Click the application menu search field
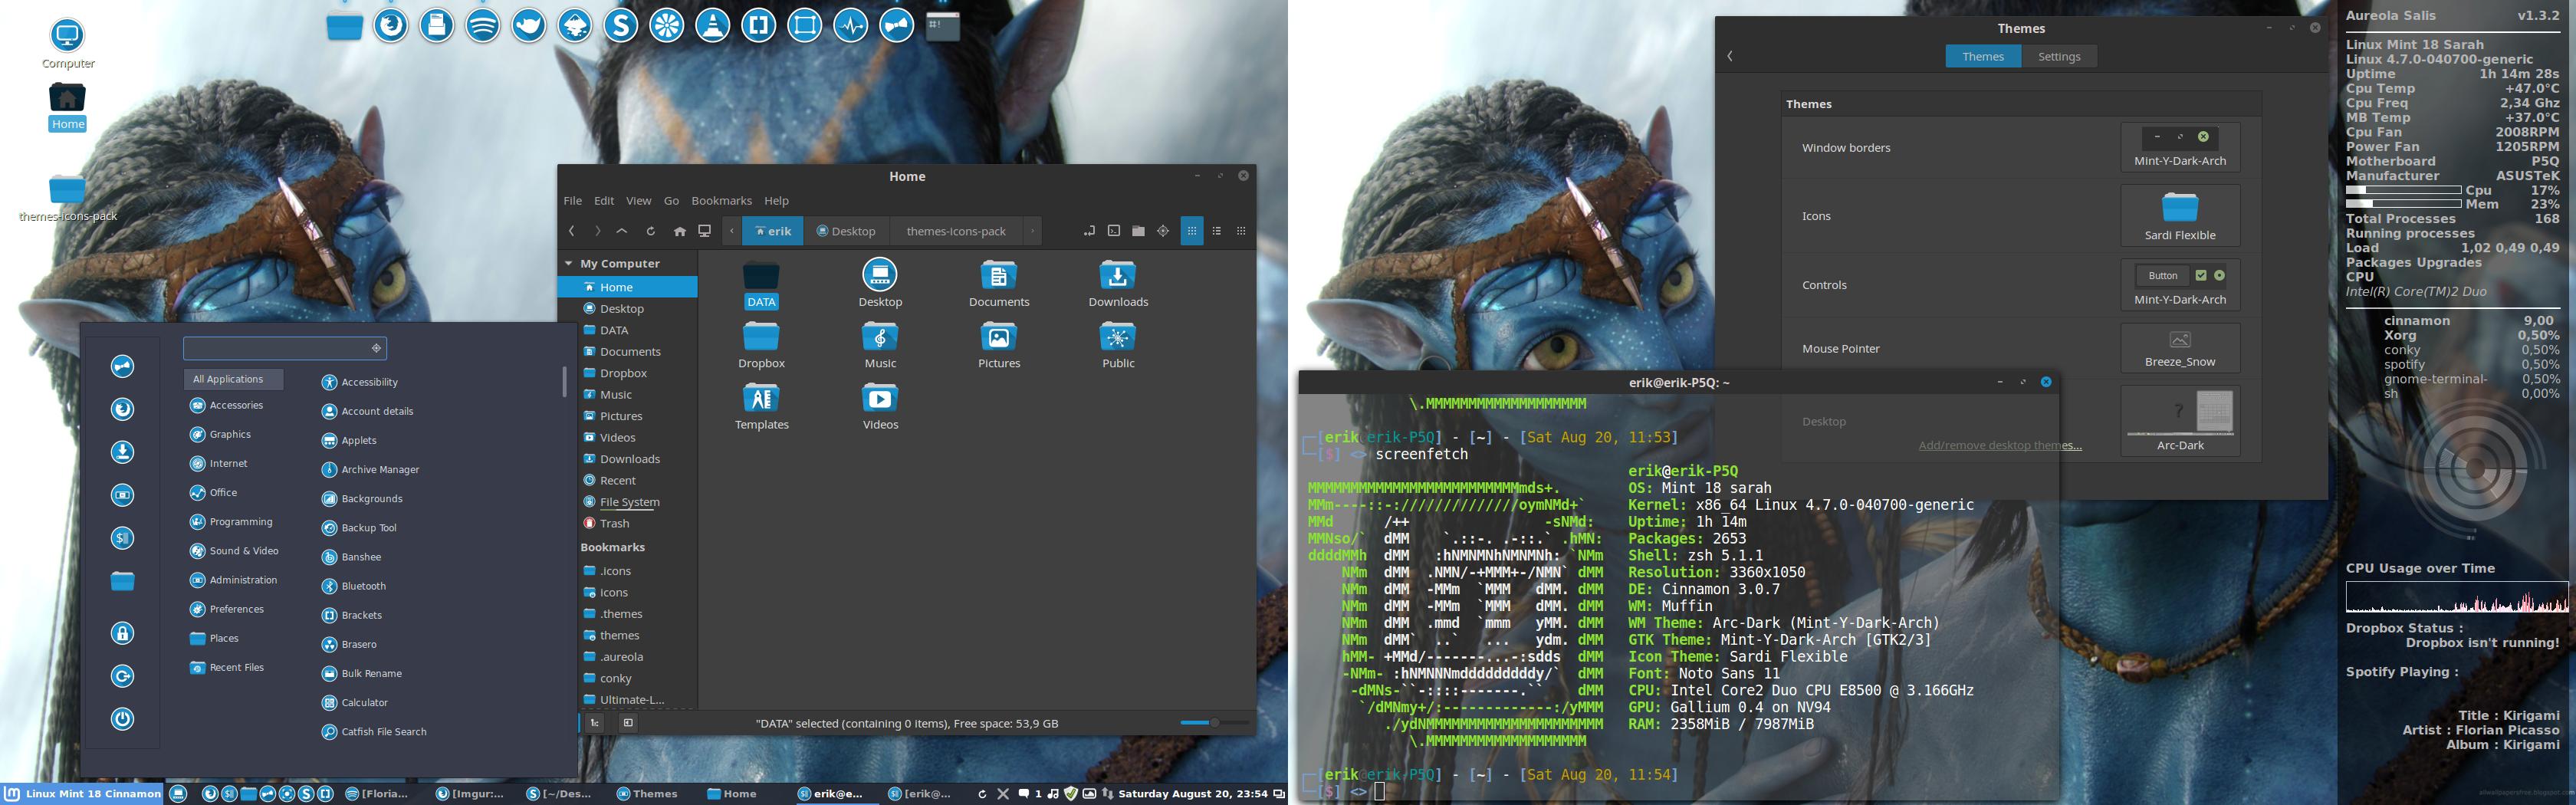The width and height of the screenshot is (2576, 805). tap(285, 348)
